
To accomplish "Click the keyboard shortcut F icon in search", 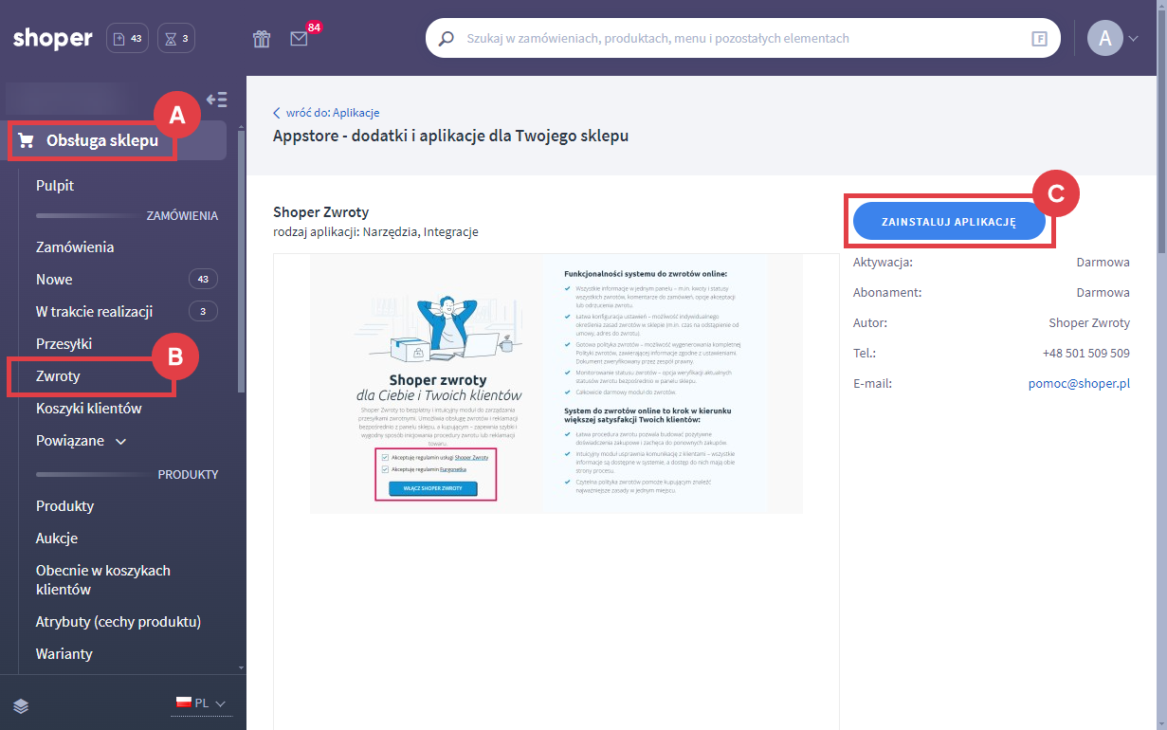I will [1039, 39].
